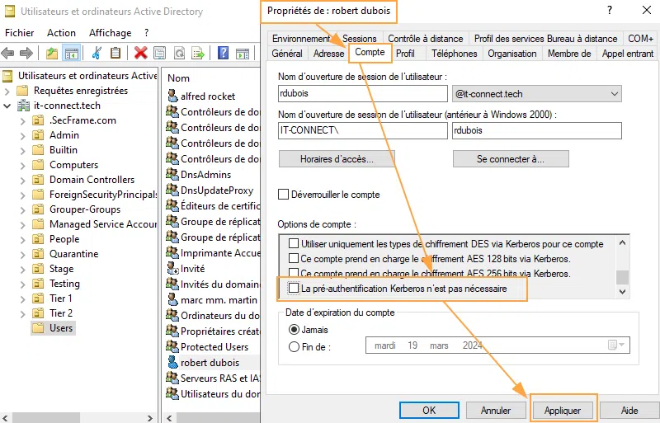Click the Domain Controllers OU folder icon
The width and height of the screenshot is (660, 423).
click(x=38, y=180)
